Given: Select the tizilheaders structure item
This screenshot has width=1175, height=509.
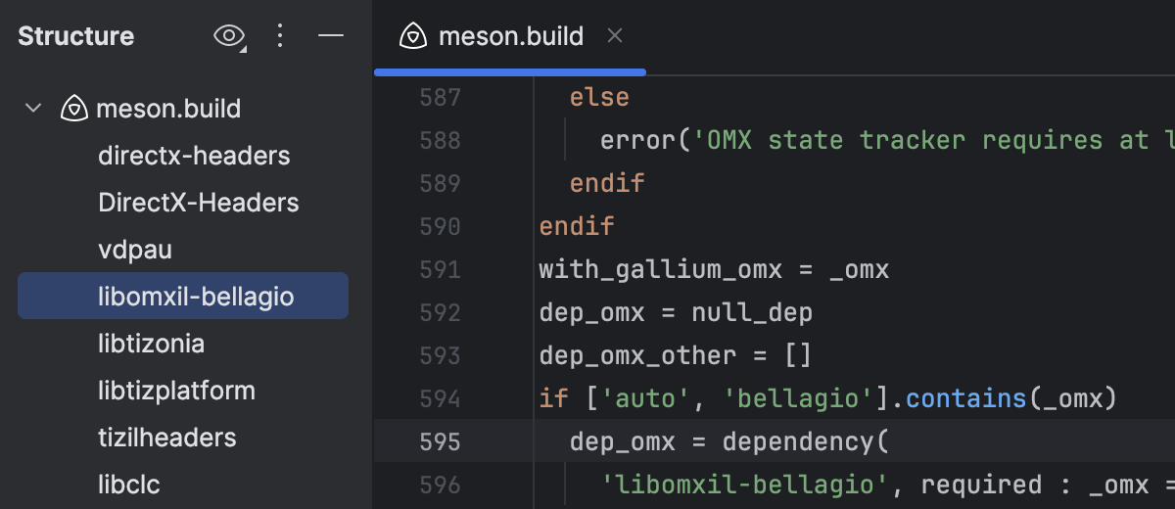Looking at the screenshot, I should pyautogui.click(x=166, y=438).
